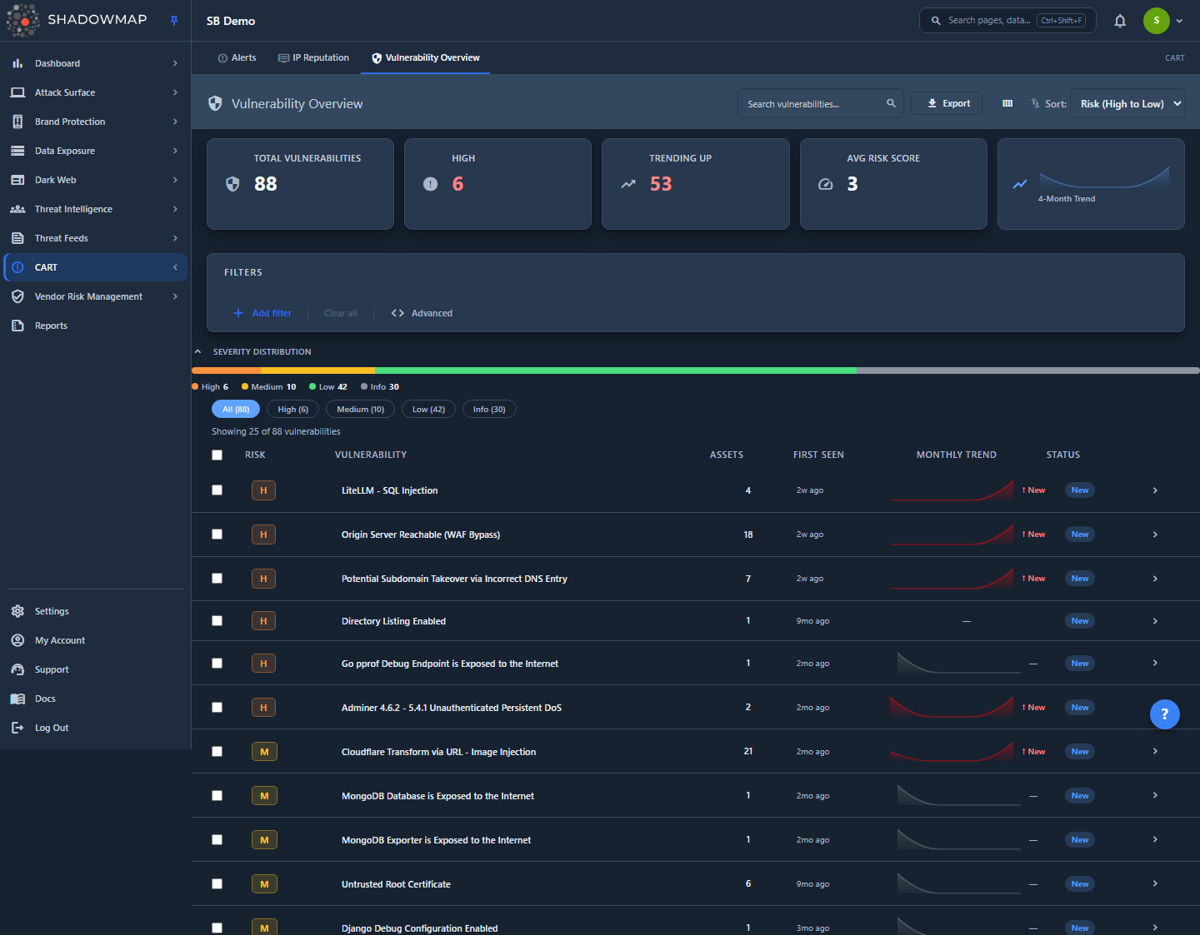Click the Docs book icon
This screenshot has width=1200, height=935.
click(x=17, y=699)
